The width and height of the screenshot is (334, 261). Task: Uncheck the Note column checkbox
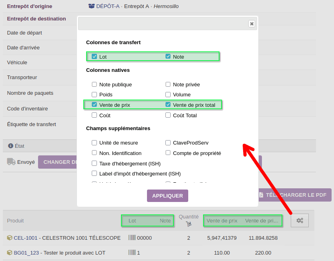[168, 57]
